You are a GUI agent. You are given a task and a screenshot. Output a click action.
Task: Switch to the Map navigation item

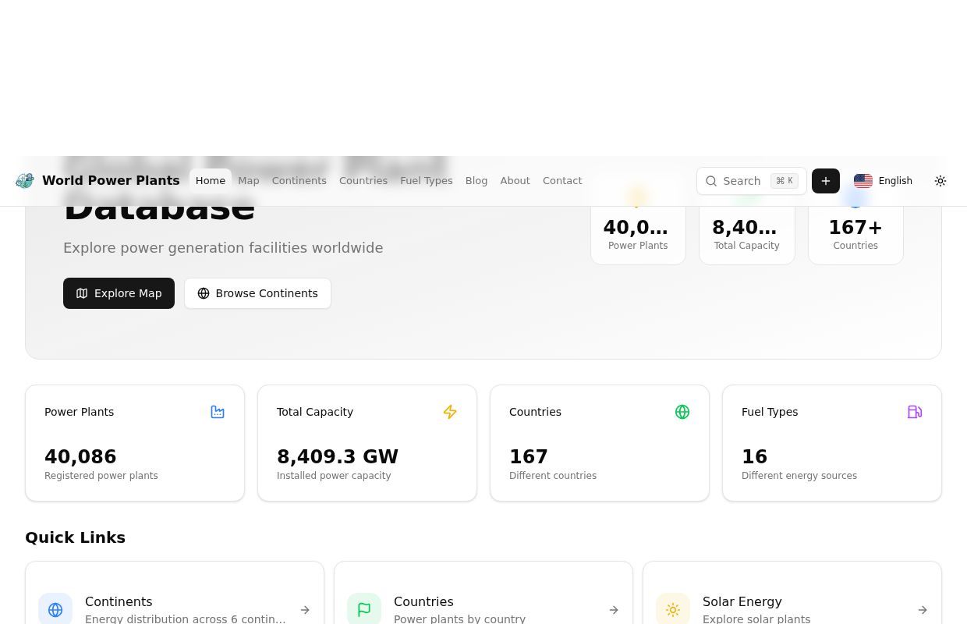click(248, 180)
